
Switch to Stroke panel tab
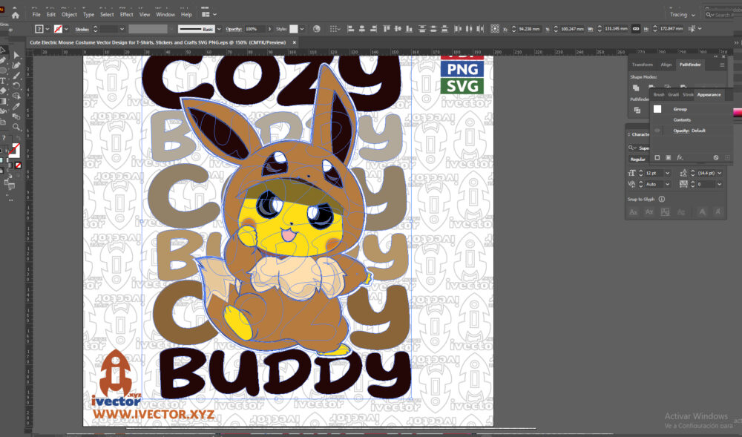[688, 94]
